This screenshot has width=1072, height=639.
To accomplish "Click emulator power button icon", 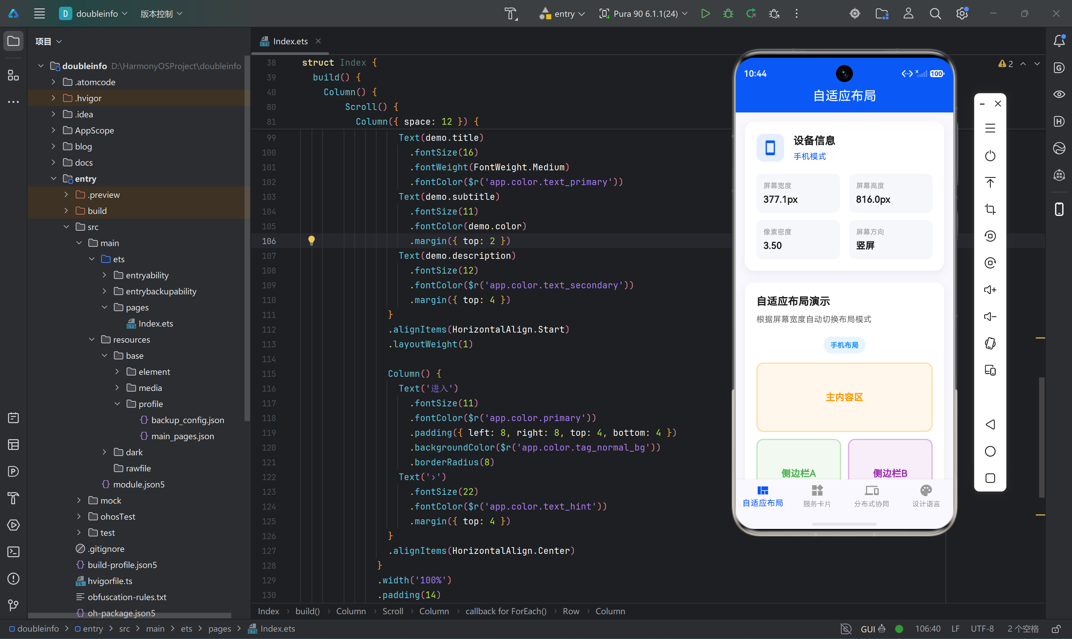I will (x=990, y=156).
